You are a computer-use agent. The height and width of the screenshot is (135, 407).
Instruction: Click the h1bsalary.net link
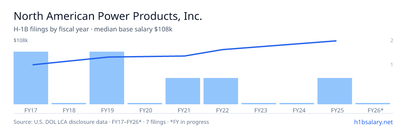point(373,122)
